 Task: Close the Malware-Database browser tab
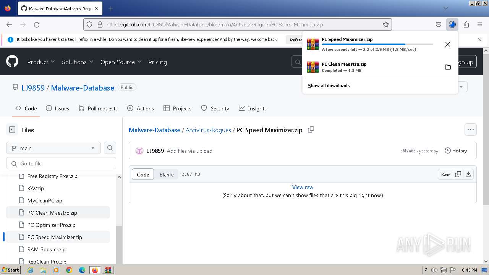pyautogui.click(x=96, y=8)
